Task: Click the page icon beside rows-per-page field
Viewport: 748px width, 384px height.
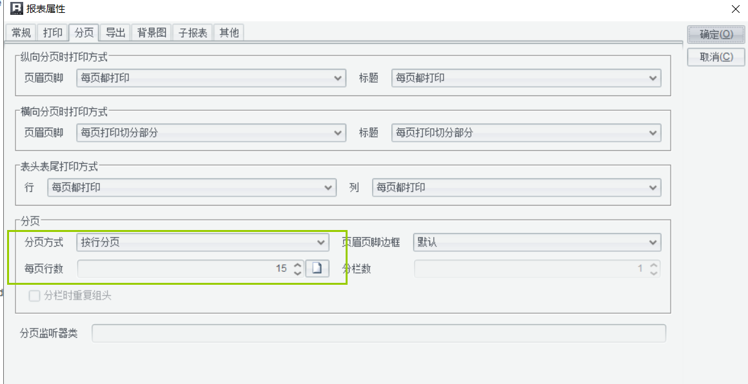Action: (x=317, y=269)
